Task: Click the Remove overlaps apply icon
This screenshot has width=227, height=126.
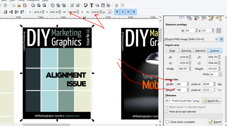Action: (x=218, y=31)
